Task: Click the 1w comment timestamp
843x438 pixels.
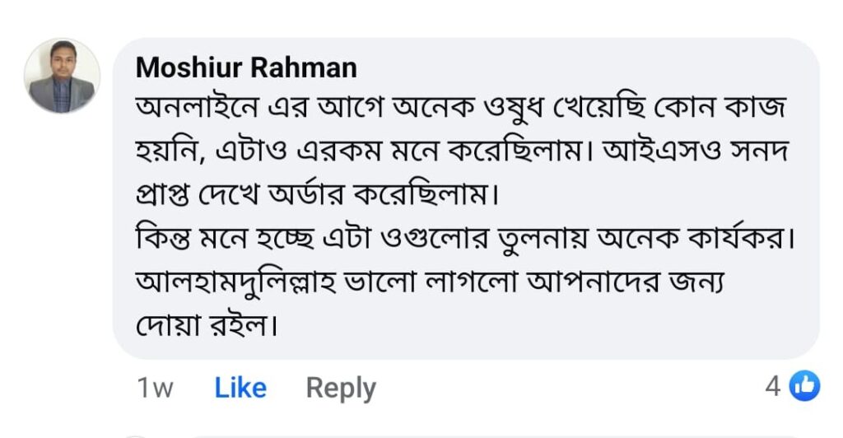Action: click(155, 388)
